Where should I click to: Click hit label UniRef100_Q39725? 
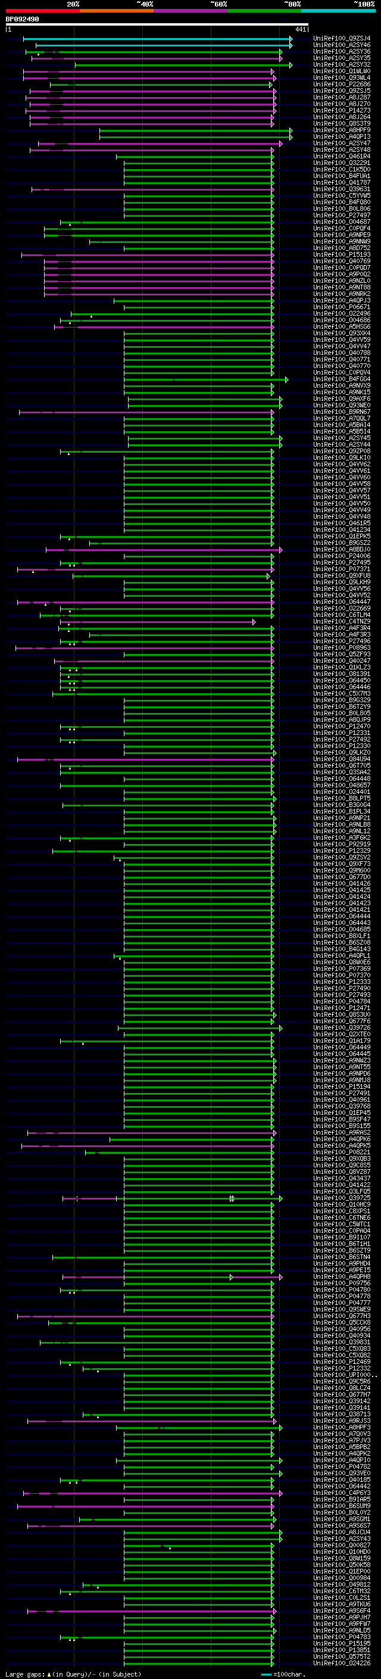tap(342, 1198)
